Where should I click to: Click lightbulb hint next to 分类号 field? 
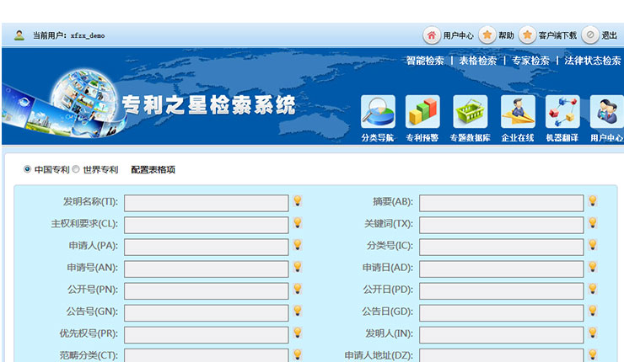pos(592,245)
